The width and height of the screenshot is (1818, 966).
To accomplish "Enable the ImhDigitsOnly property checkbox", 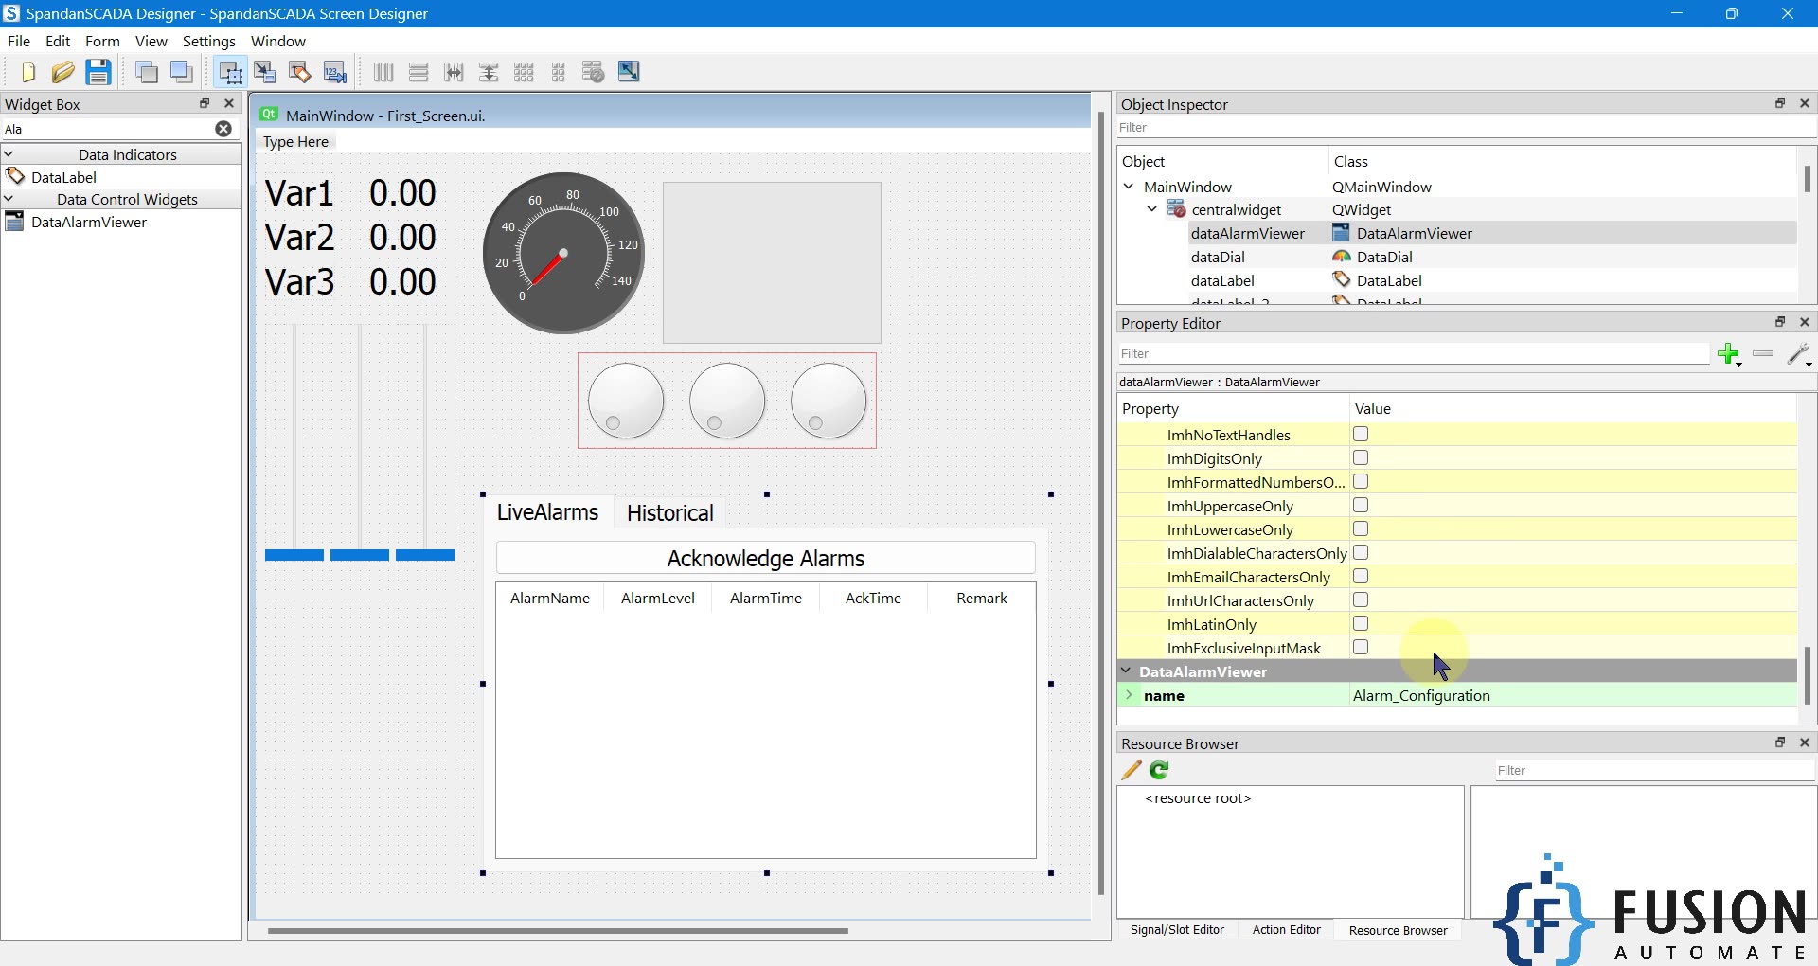I will tap(1361, 457).
